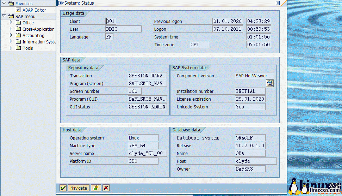Click database Name field ORA
The height and width of the screenshot is (196, 342).
pyautogui.click(x=250, y=153)
